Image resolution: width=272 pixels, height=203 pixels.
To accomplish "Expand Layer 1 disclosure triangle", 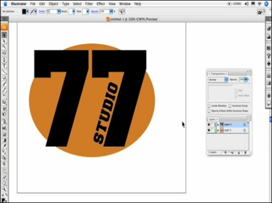I will click(x=218, y=125).
